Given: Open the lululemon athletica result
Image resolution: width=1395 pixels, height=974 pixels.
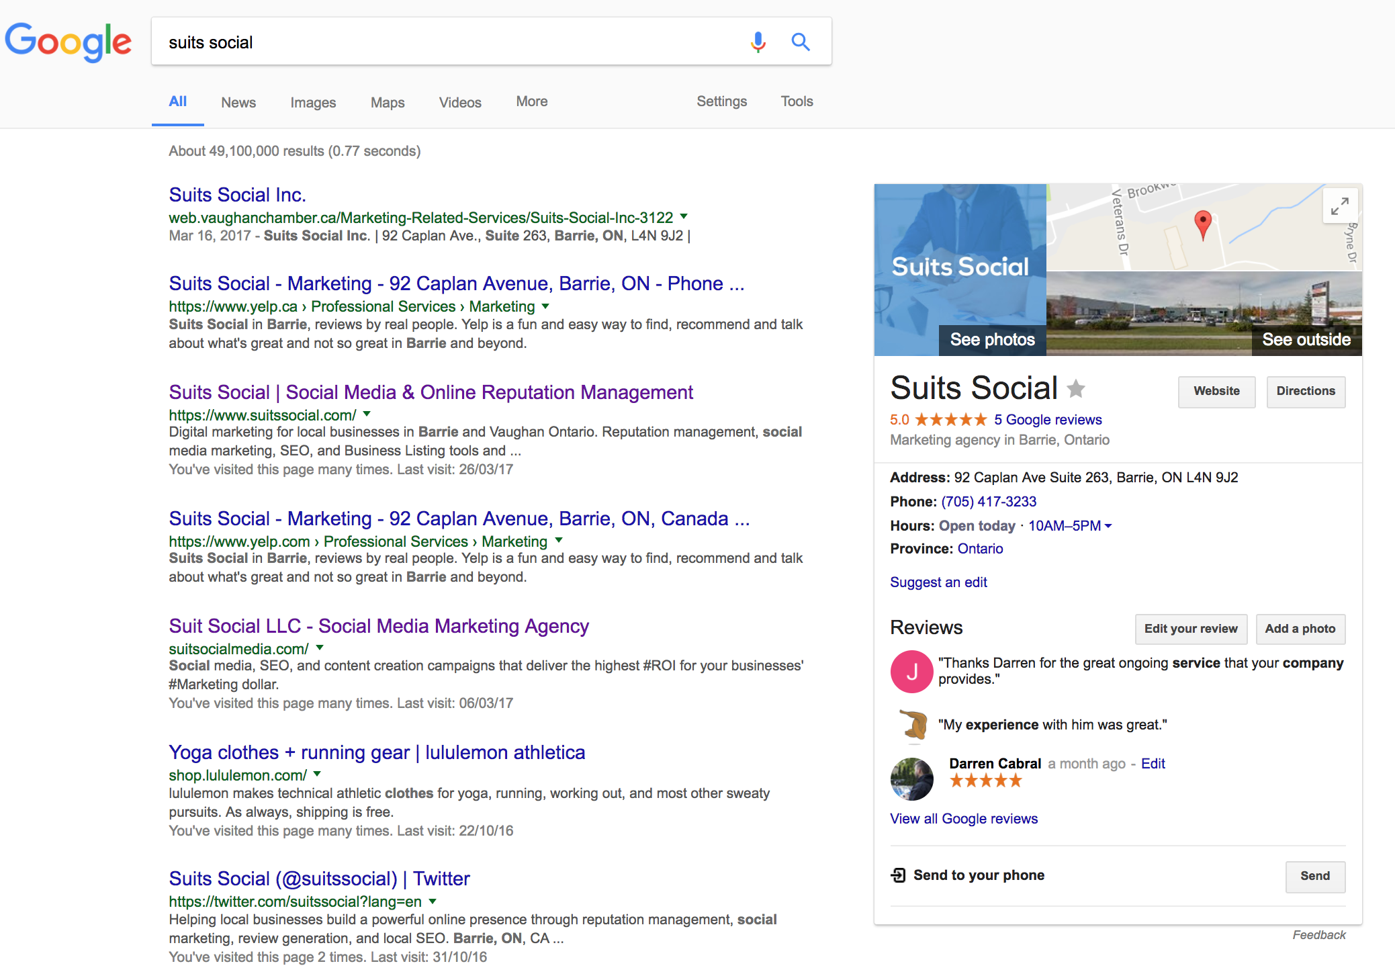Looking at the screenshot, I should click(x=377, y=752).
